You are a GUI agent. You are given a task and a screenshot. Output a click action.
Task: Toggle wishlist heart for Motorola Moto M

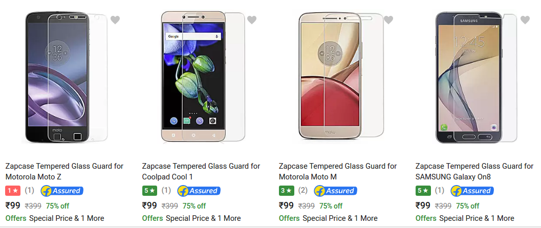(388, 20)
